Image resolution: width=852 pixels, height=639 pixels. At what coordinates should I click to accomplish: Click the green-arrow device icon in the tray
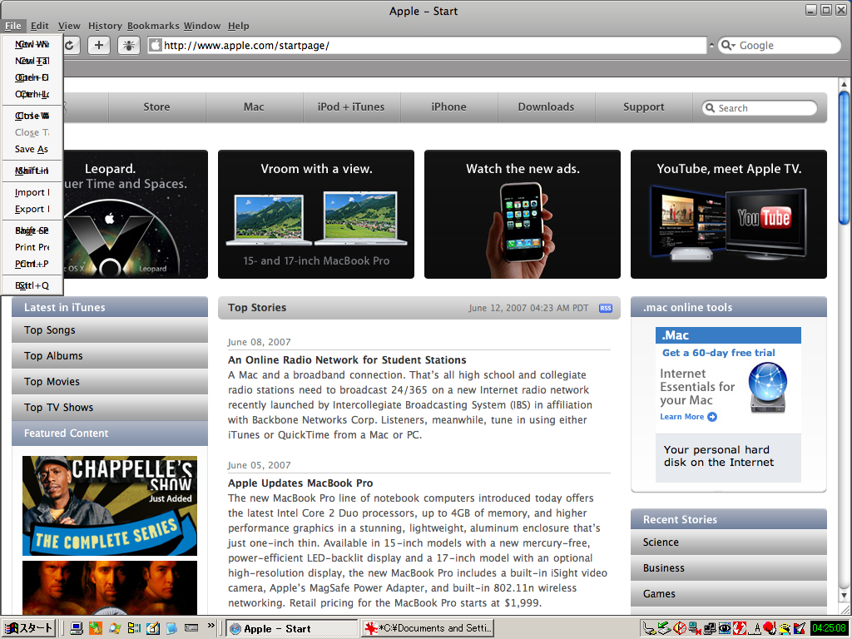point(664,628)
